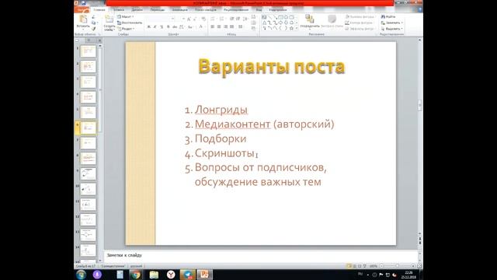Justify the paragraph text
The width and height of the screenshot is (497, 280).
(231, 27)
